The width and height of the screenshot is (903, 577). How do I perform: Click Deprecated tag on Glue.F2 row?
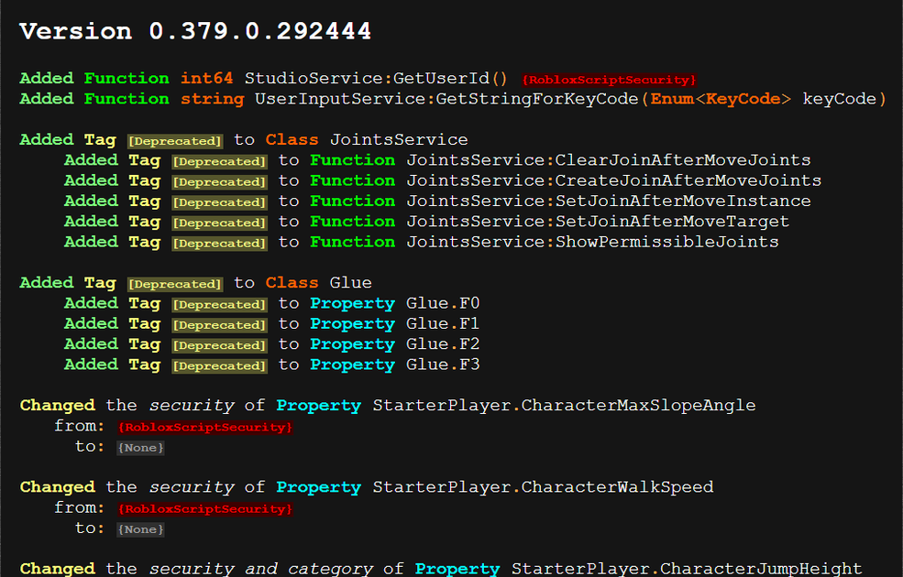pos(219,345)
